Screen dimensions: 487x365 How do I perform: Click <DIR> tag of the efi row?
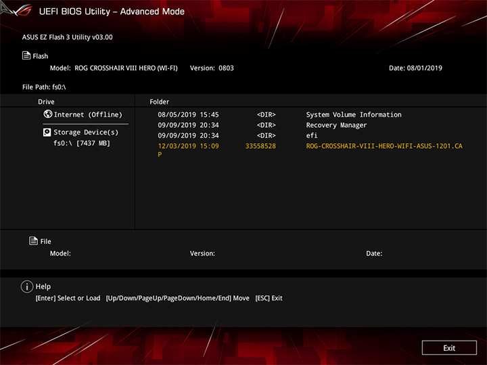click(x=266, y=136)
